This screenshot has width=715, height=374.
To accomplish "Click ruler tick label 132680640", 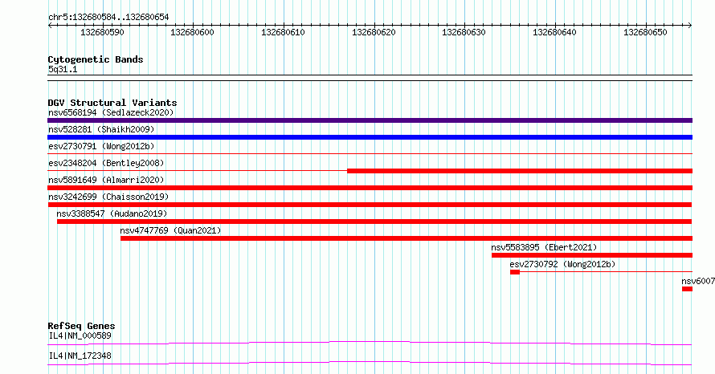I will (x=554, y=32).
